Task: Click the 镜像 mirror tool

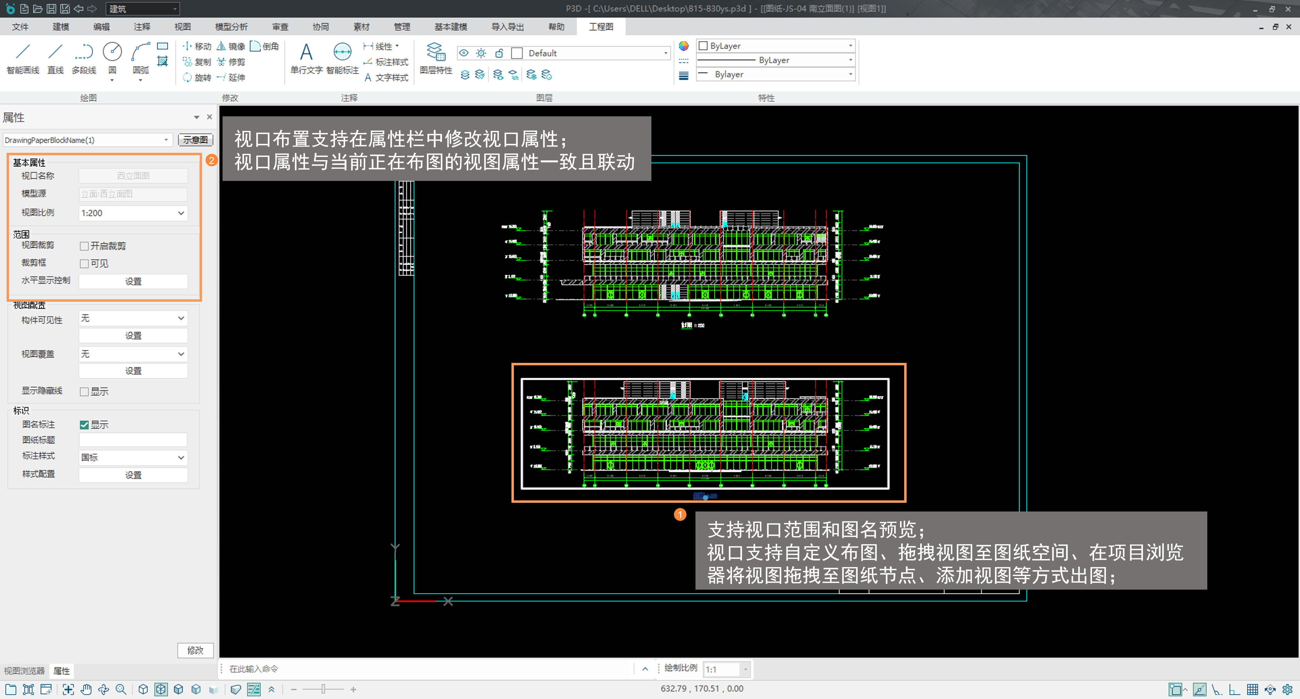Action: click(231, 47)
